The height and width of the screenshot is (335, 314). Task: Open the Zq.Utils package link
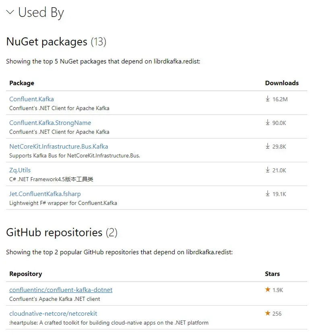tap(19, 170)
